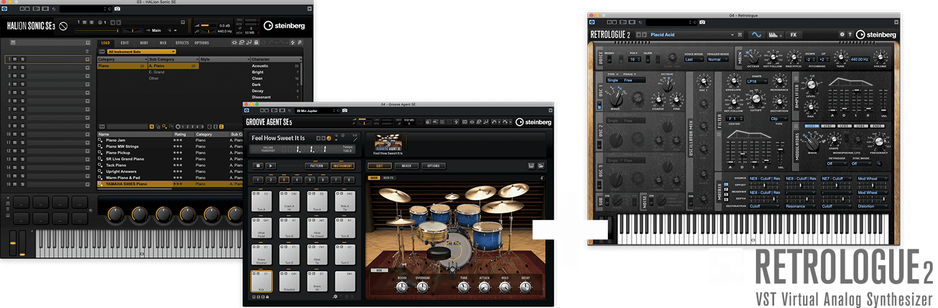This screenshot has width=938, height=308.
Task: Click the HALion Sonic toolbar P icon
Action: pyautogui.click(x=300, y=42)
